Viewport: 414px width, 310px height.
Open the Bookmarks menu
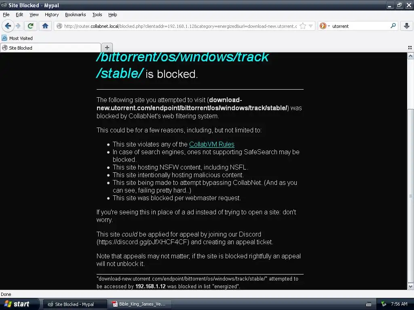(75, 15)
